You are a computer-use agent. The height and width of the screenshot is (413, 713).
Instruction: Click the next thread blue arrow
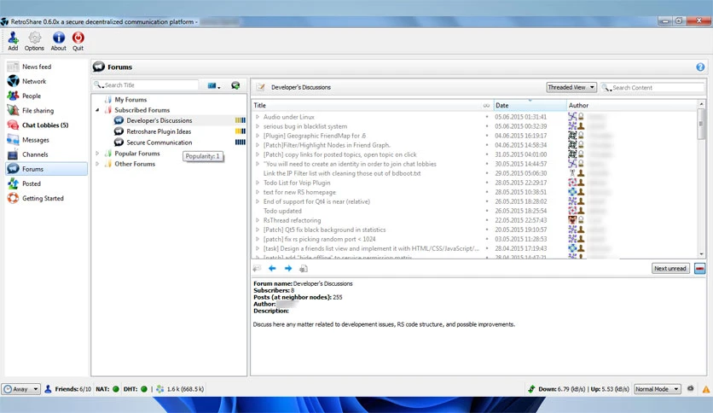287,268
